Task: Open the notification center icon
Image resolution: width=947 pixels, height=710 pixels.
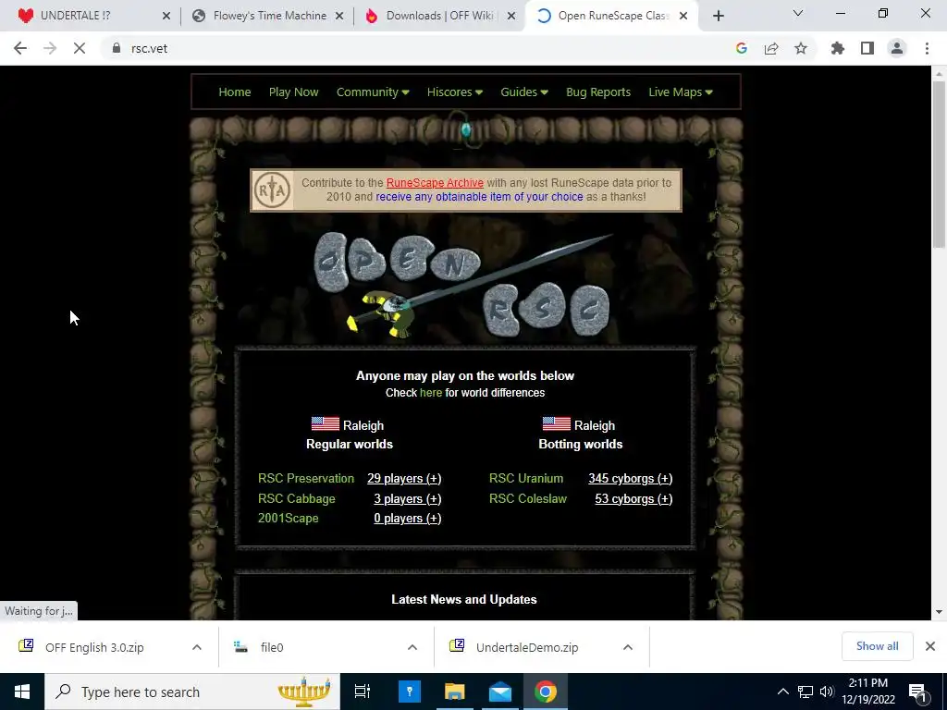Action: point(917,692)
